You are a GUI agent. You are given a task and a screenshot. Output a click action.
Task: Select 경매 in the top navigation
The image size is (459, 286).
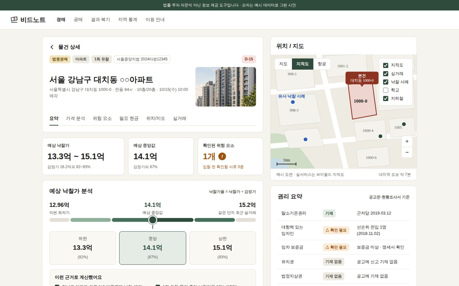(61, 20)
